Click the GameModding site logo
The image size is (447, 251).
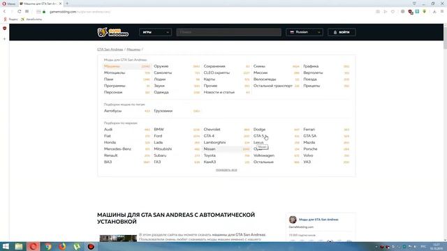pyautogui.click(x=113, y=32)
